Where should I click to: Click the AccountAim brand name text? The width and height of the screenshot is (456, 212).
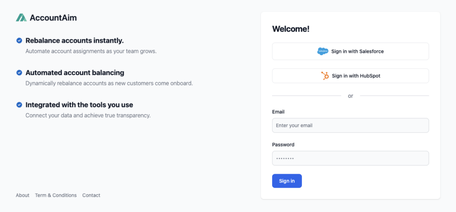pos(53,18)
